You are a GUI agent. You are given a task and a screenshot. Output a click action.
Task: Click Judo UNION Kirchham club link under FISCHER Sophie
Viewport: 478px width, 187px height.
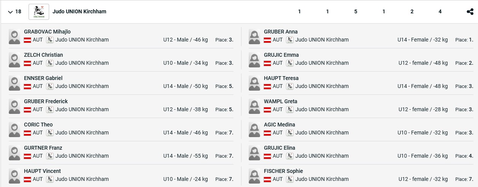pyautogui.click(x=322, y=179)
